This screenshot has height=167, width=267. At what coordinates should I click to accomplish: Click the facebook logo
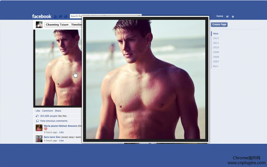(41, 16)
